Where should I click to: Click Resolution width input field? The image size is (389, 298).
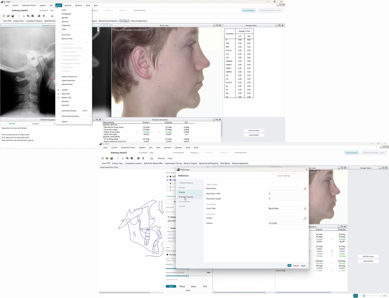tap(287, 194)
